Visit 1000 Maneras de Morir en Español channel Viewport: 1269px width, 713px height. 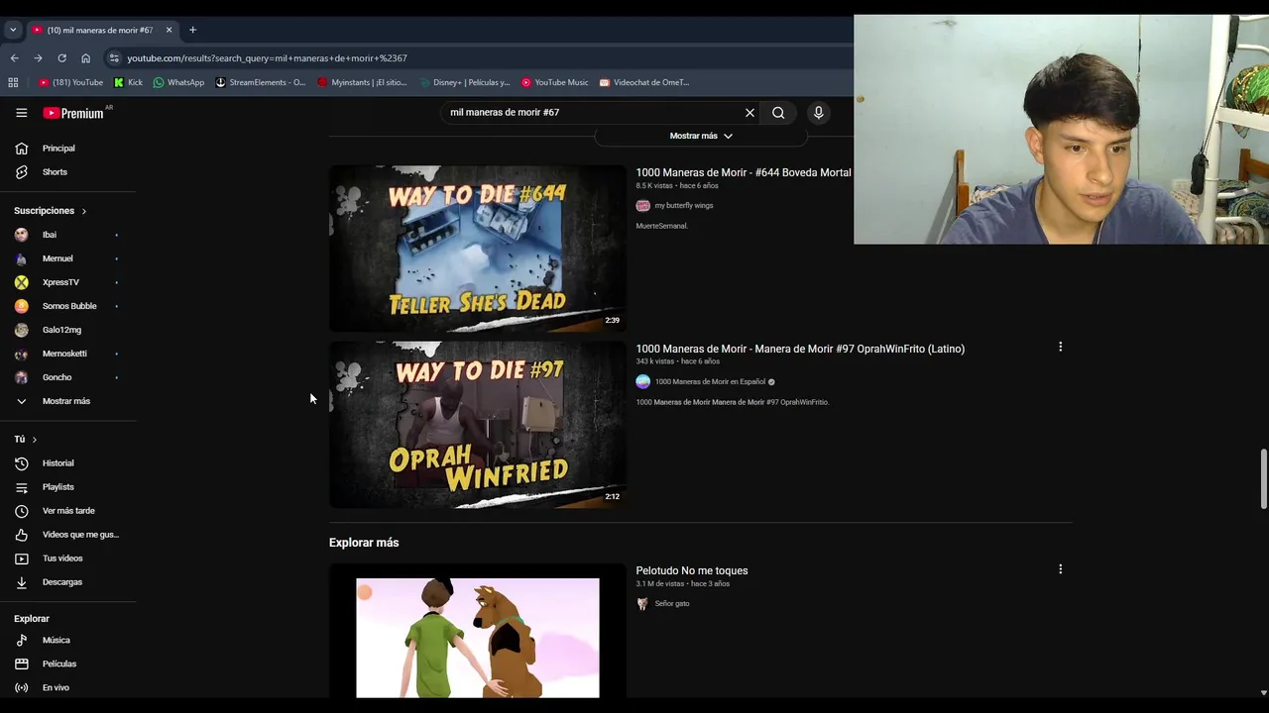(710, 382)
